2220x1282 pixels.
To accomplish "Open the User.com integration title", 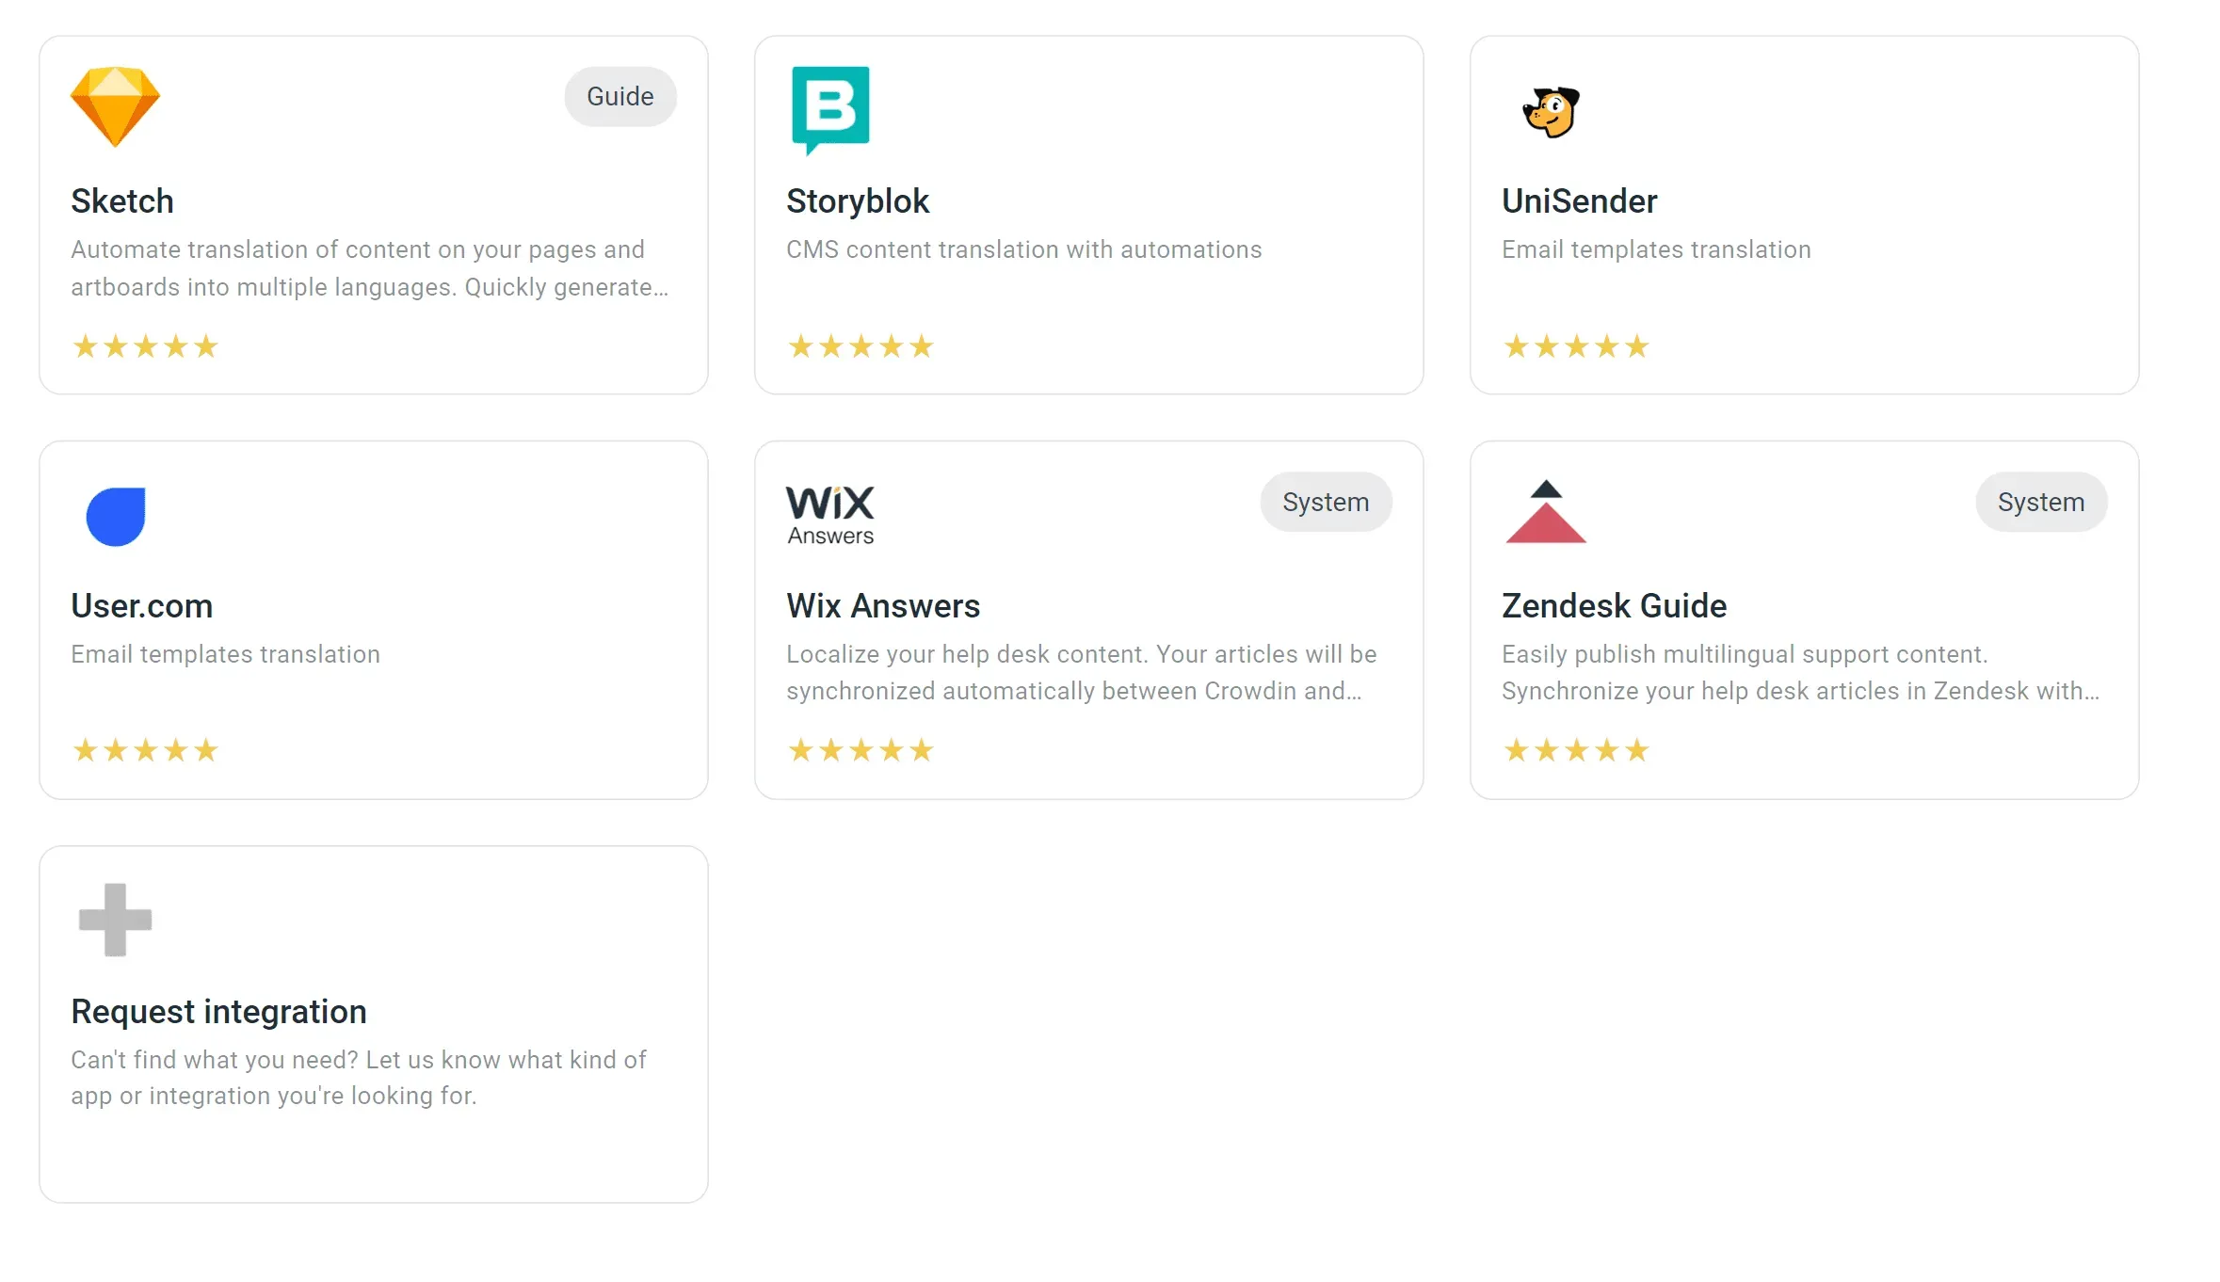I will pyautogui.click(x=142, y=606).
